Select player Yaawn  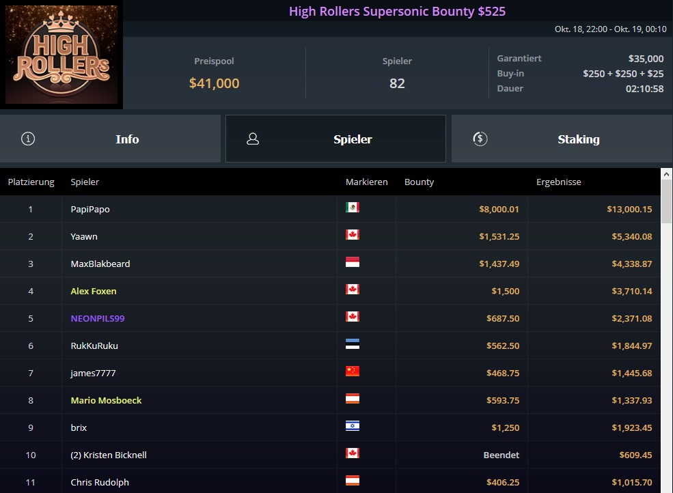[83, 236]
